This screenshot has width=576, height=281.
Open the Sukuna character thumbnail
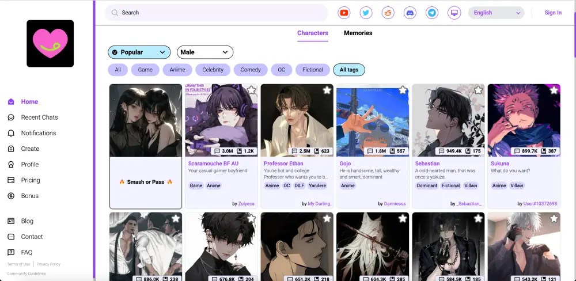pyautogui.click(x=524, y=120)
